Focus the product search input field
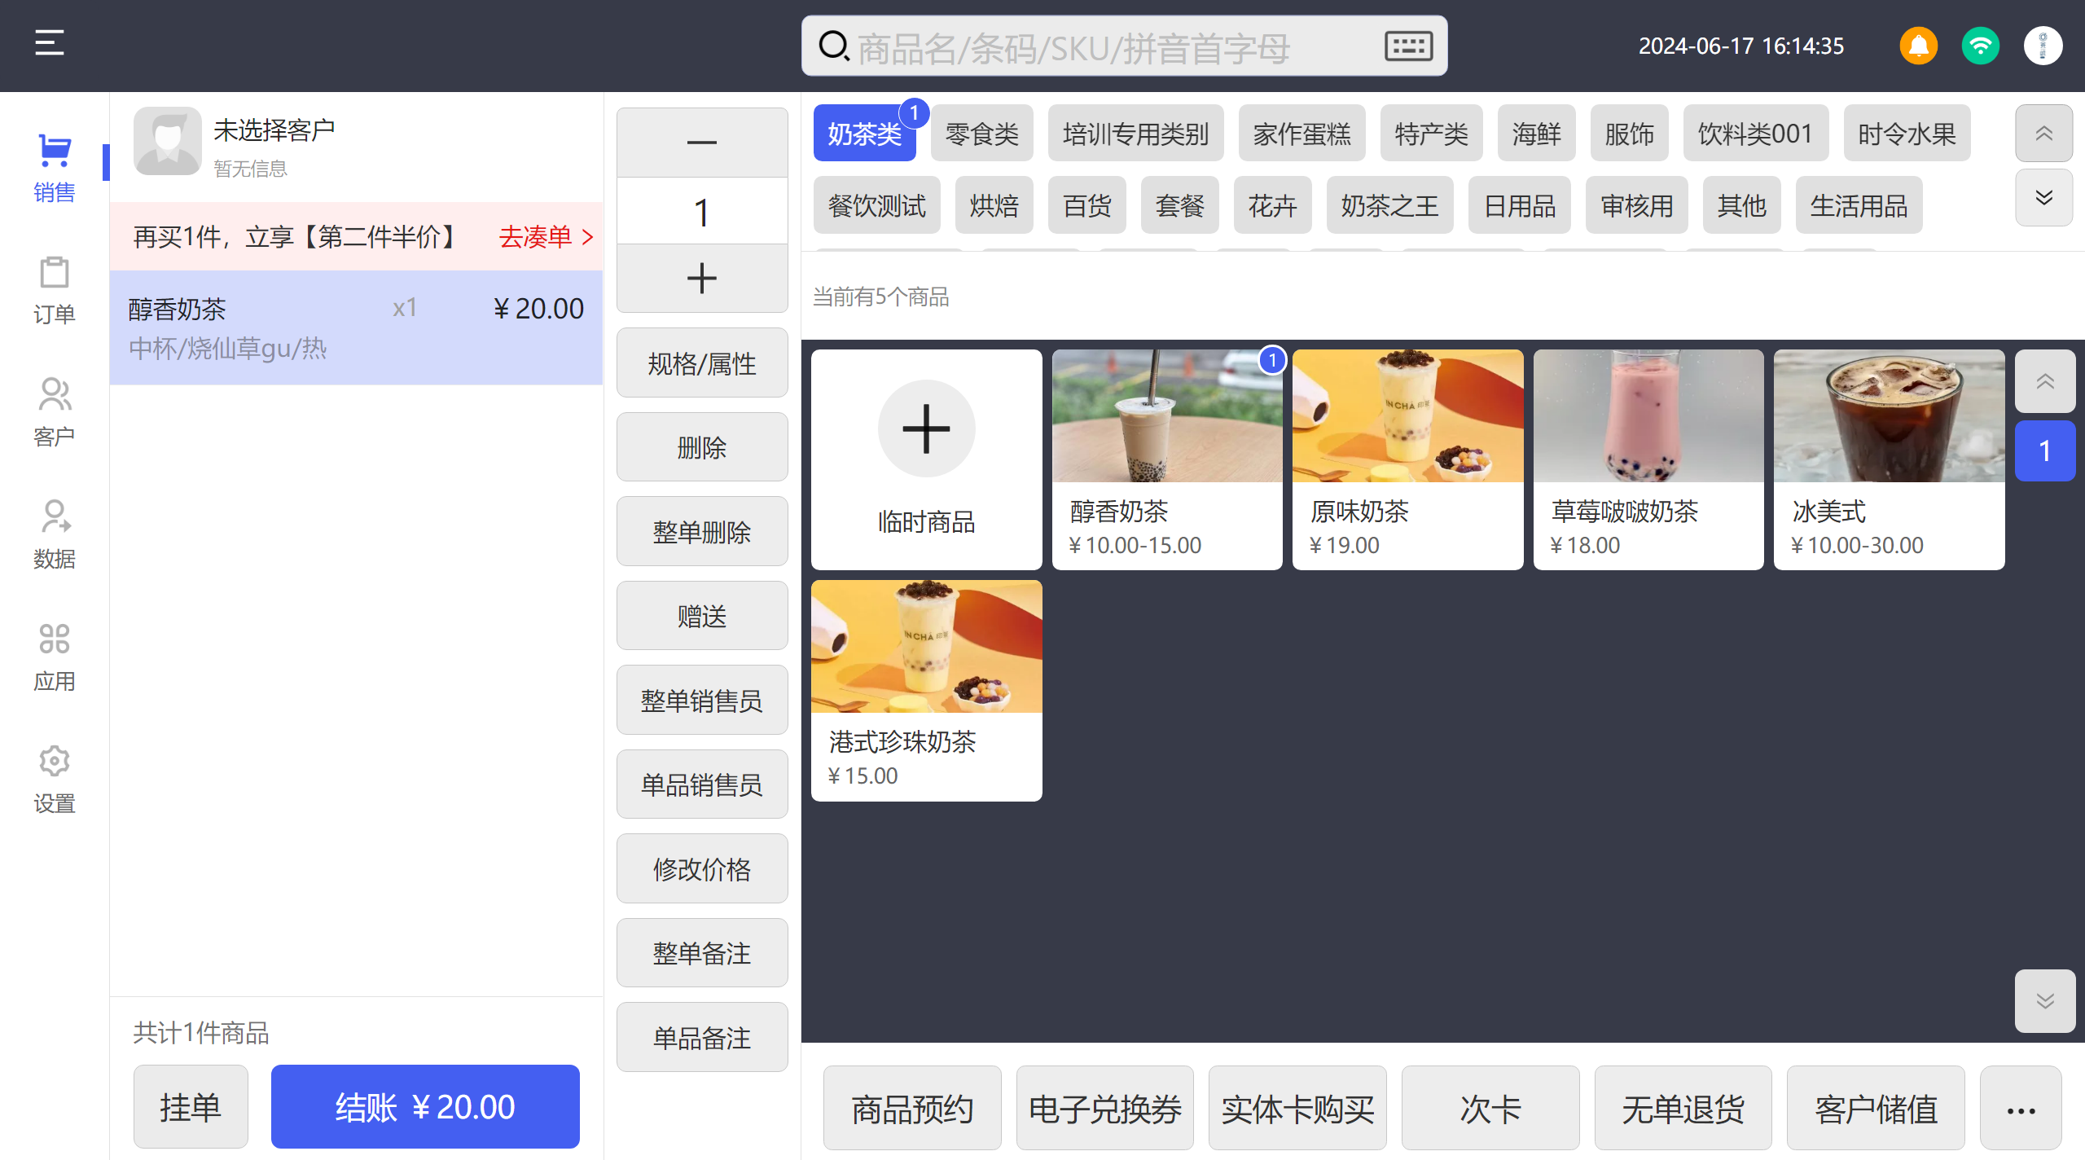The height and width of the screenshot is (1160, 2085). (1124, 46)
